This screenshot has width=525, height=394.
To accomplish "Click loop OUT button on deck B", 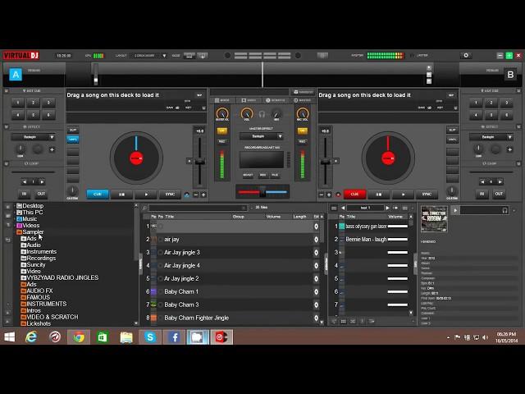I will [499, 194].
